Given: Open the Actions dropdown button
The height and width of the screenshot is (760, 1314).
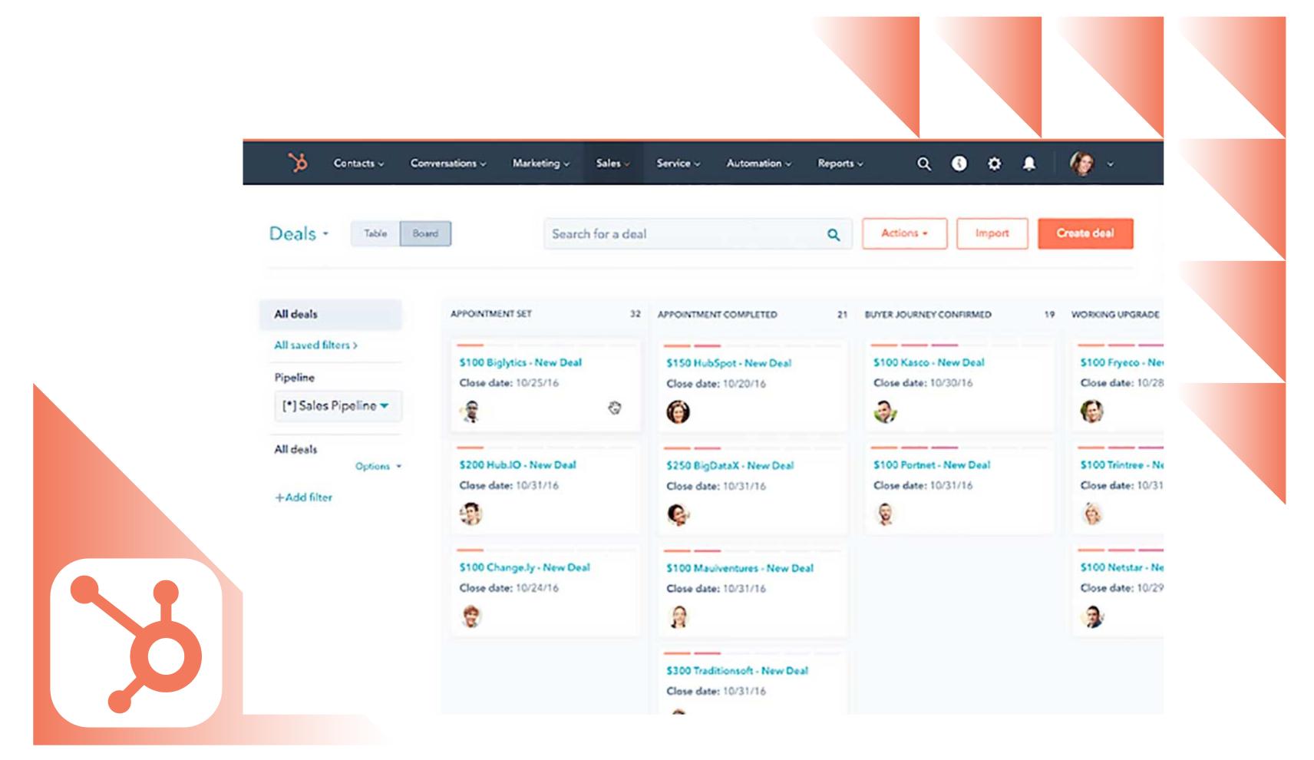Looking at the screenshot, I should [x=904, y=233].
